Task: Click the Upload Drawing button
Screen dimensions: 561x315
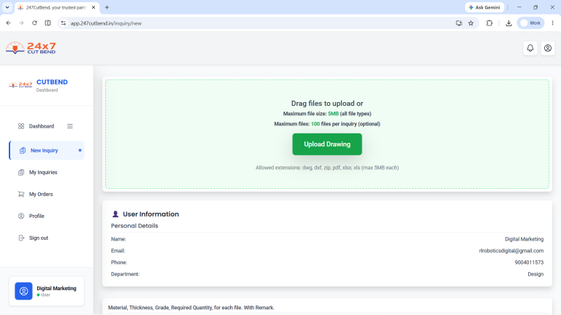Action: 327,144
